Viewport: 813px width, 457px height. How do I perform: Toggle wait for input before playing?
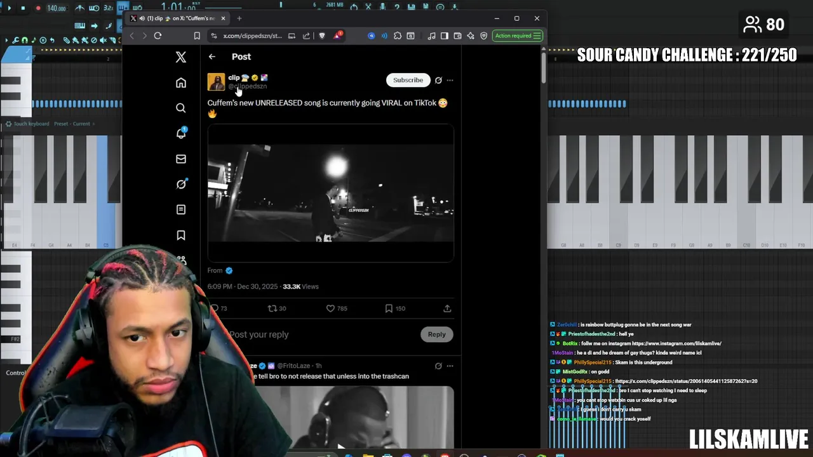pyautogui.click(x=94, y=8)
